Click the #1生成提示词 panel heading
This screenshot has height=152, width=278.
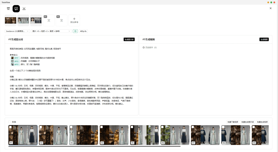pyautogui.click(x=16, y=39)
